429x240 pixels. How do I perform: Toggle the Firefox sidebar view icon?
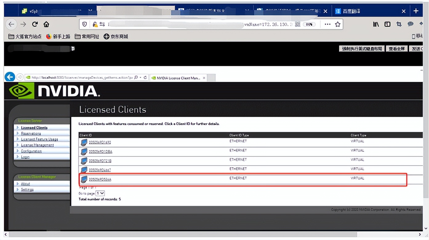click(x=387, y=24)
